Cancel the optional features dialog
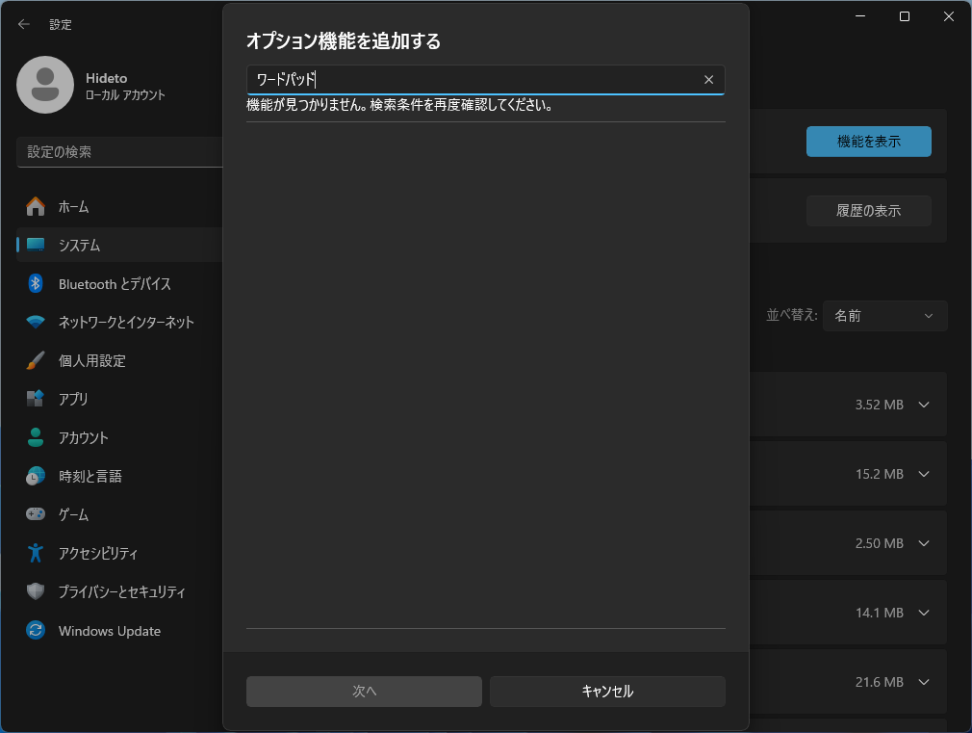The width and height of the screenshot is (972, 733). click(607, 691)
